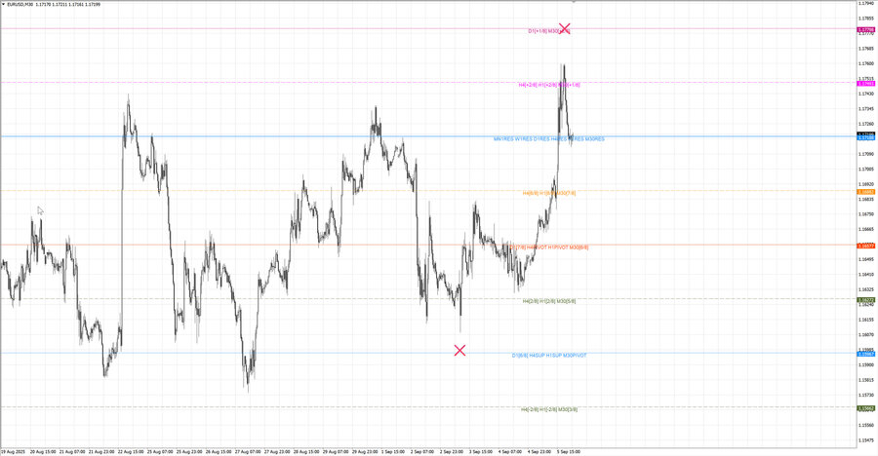Click the dark olive H4[-2/8] price tag
The image size is (878, 456).
pos(865,408)
